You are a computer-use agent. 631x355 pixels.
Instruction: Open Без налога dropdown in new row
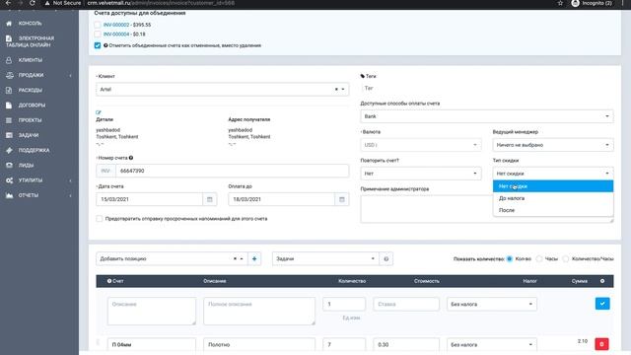coord(492,305)
